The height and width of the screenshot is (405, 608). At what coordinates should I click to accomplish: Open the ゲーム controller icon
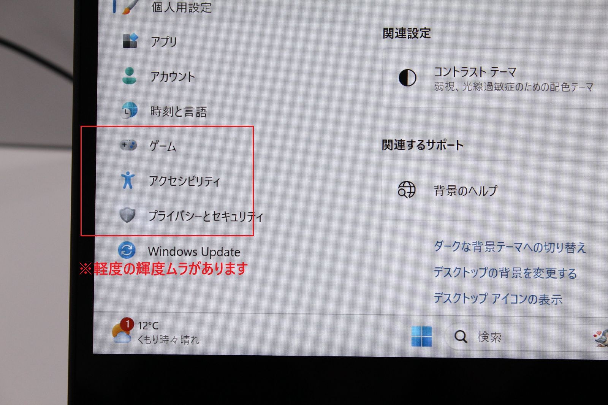point(128,145)
